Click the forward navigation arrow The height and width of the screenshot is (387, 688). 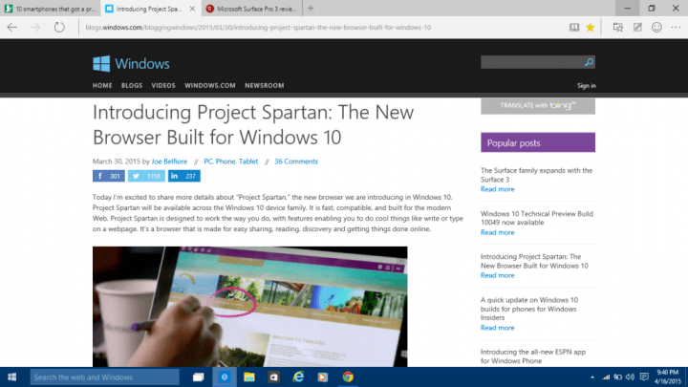[x=35, y=27]
